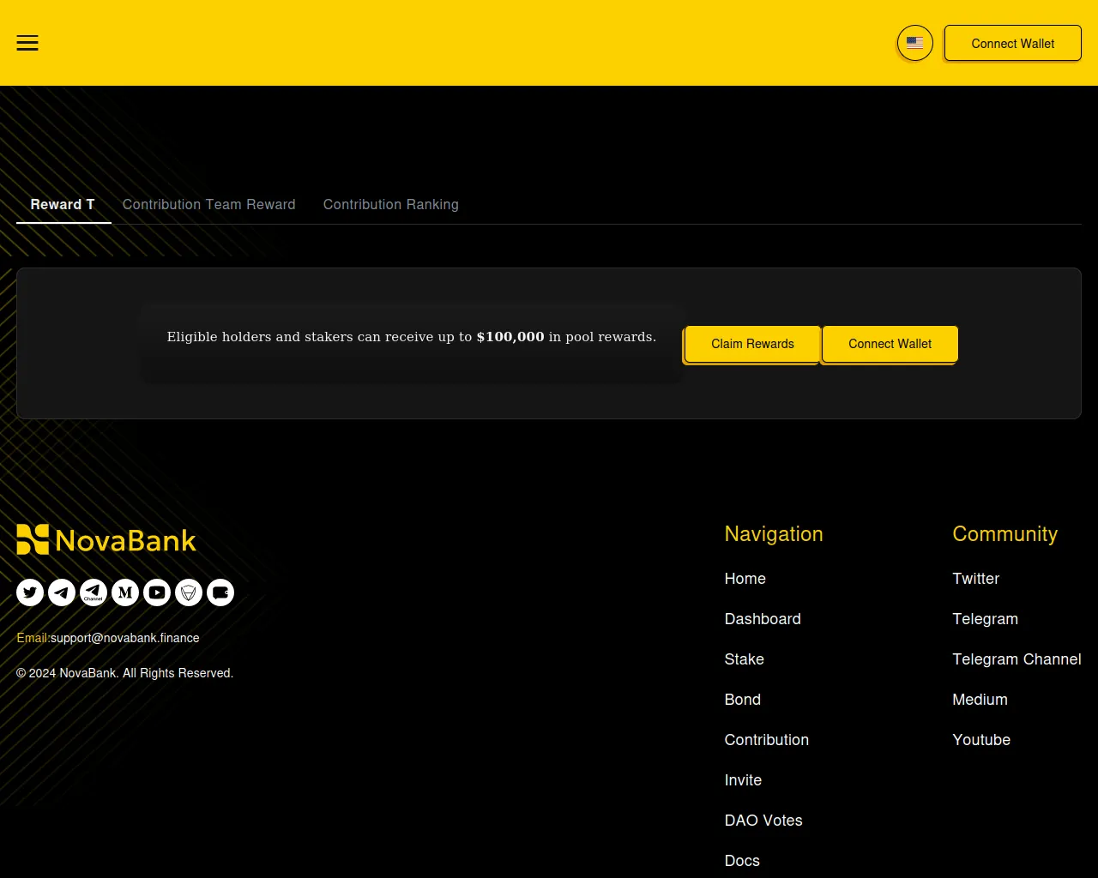Screen dimensions: 1098x878
Task: Switch to Contribution Ranking tab
Action: pyautogui.click(x=390, y=205)
